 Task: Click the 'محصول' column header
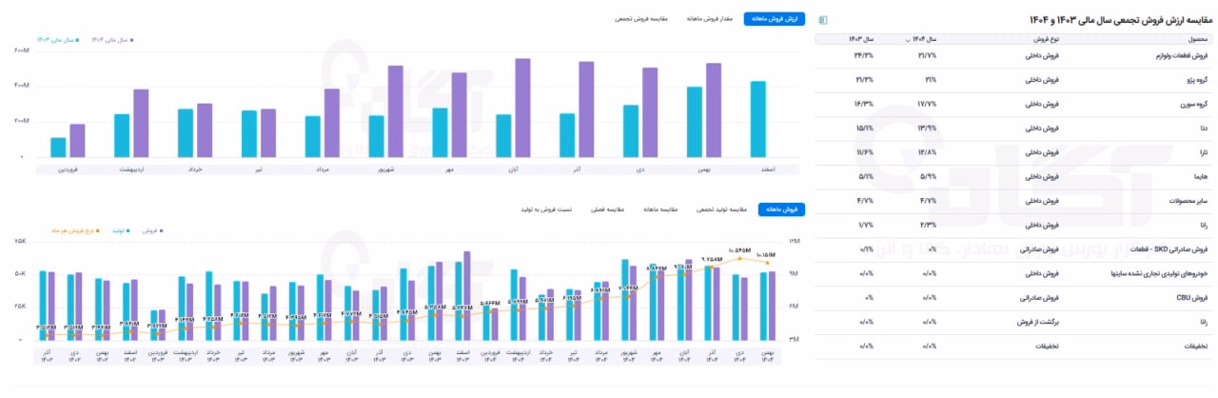coord(1198,40)
